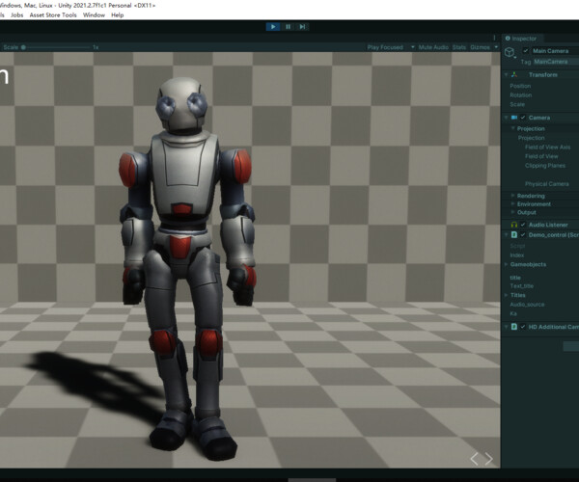Click the Demo_control script icon
The image size is (579, 482).
click(x=514, y=234)
